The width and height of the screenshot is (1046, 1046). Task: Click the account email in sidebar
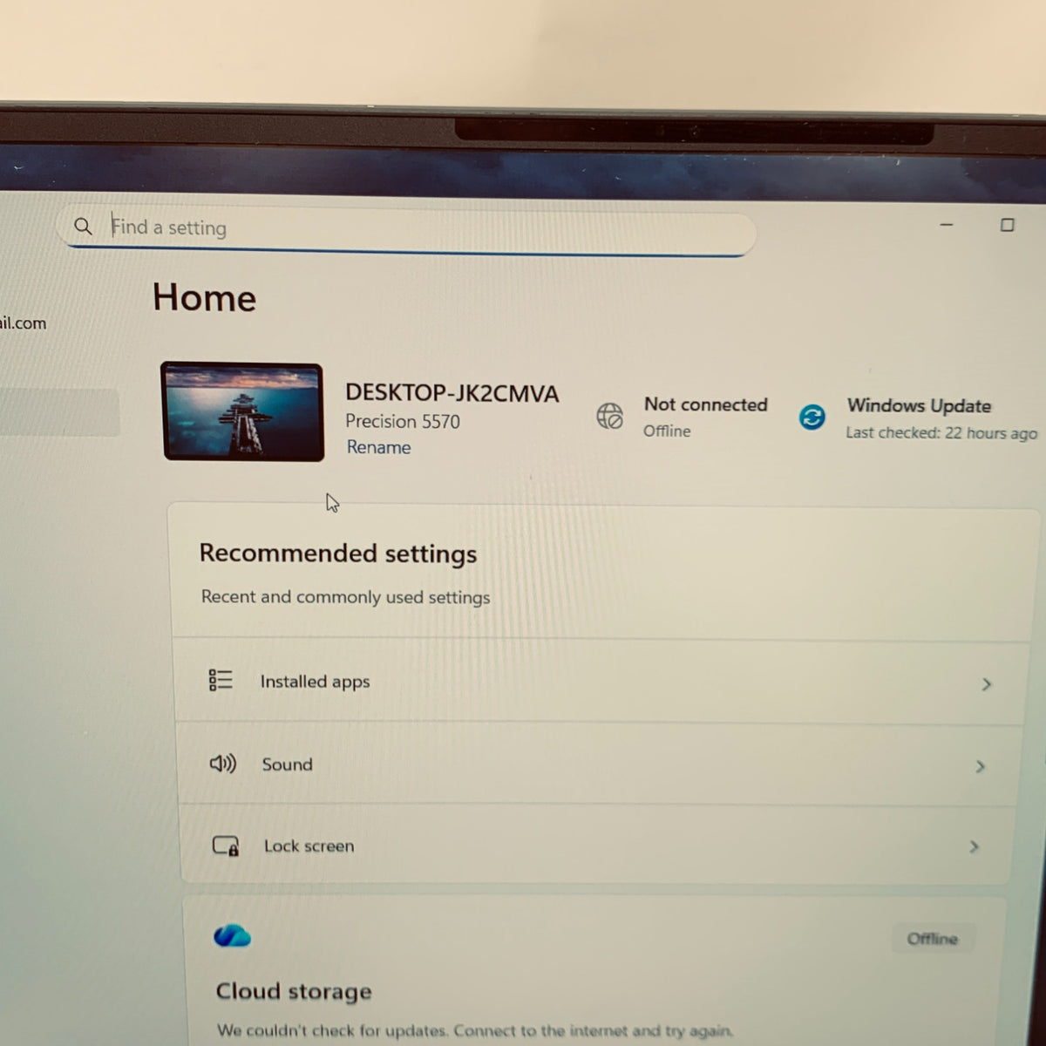point(23,323)
